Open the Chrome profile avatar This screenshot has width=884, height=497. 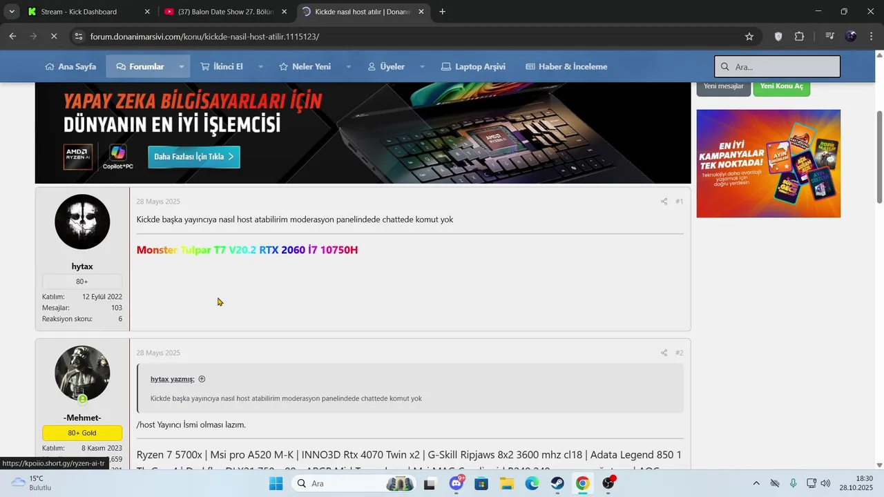click(x=851, y=37)
